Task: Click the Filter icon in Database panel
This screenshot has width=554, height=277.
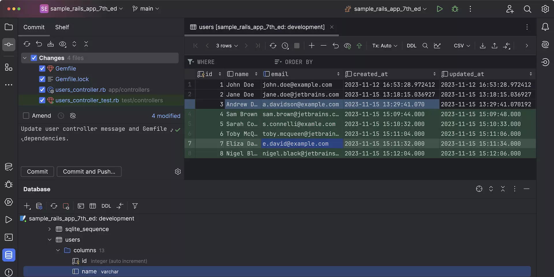Action: click(135, 206)
